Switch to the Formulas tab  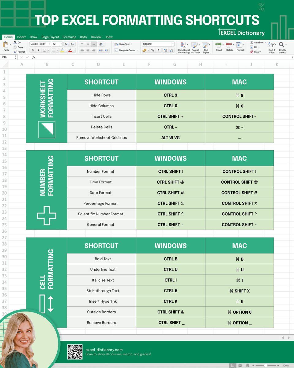tap(69, 37)
